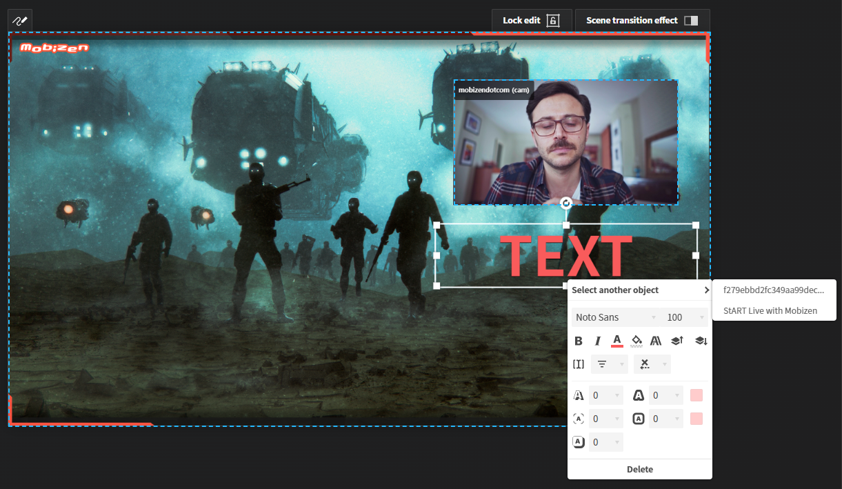Click the draw/pen icon above the canvas

point(20,21)
